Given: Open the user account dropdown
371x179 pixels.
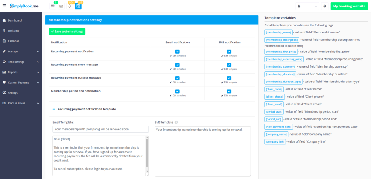Looking at the screenshot, I should (x=307, y=6).
